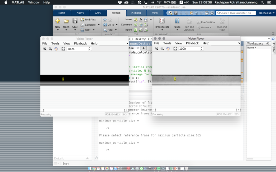
Task: Open the Breakpoints dropdown
Action: pos(162,27)
